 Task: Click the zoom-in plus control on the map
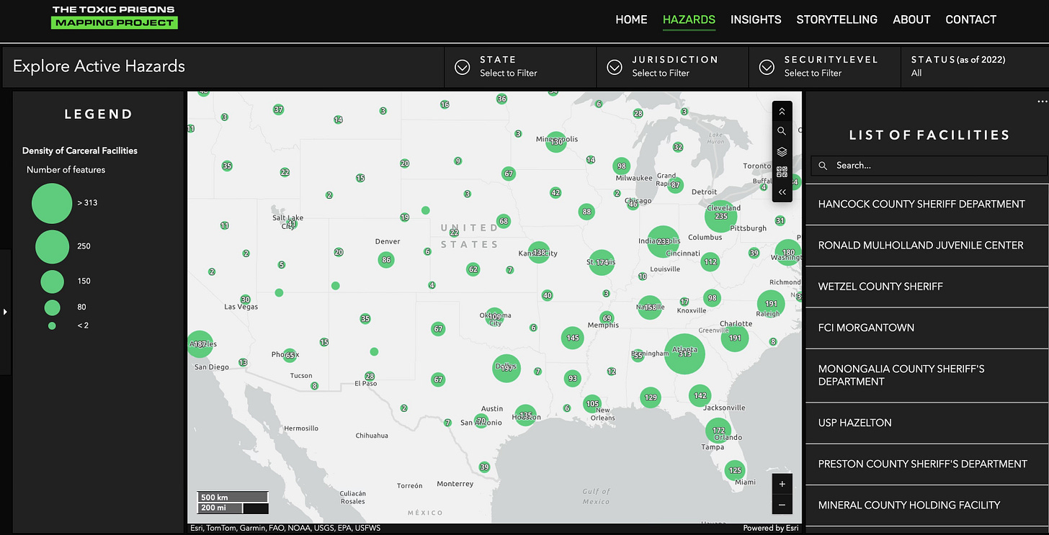click(x=782, y=484)
